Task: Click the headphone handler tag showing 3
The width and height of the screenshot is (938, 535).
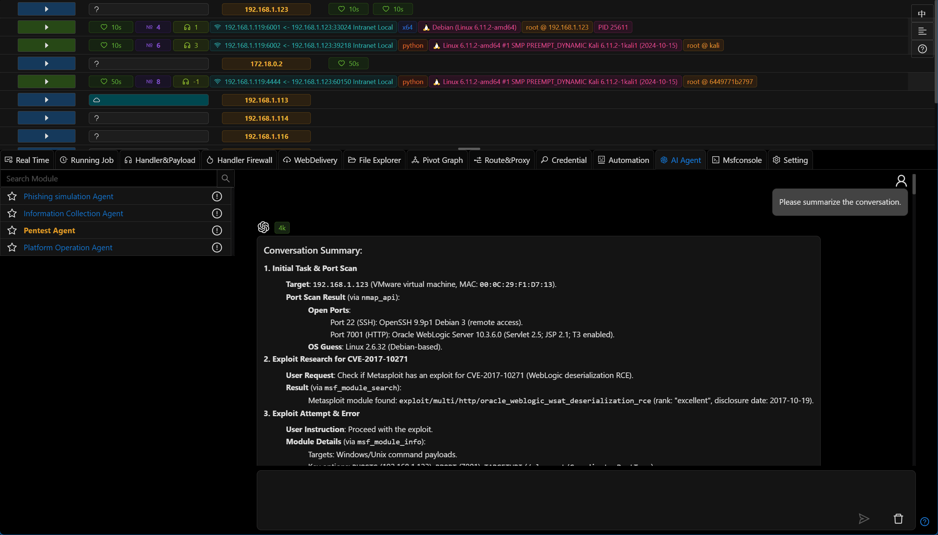Action: [x=191, y=45]
